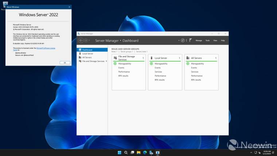The height and width of the screenshot is (156, 277).
Task: Open Services in Local Server tile
Action: click(158, 72)
